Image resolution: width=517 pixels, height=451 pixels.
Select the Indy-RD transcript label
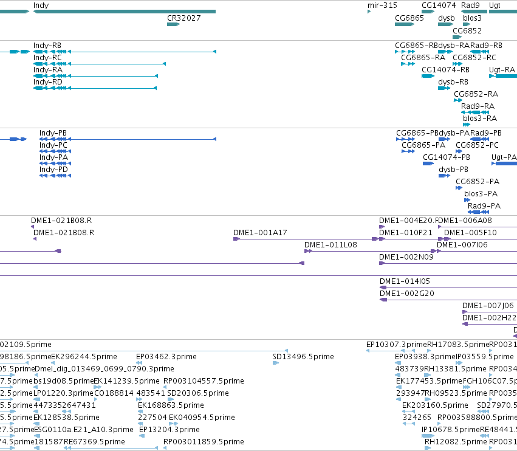[48, 82]
